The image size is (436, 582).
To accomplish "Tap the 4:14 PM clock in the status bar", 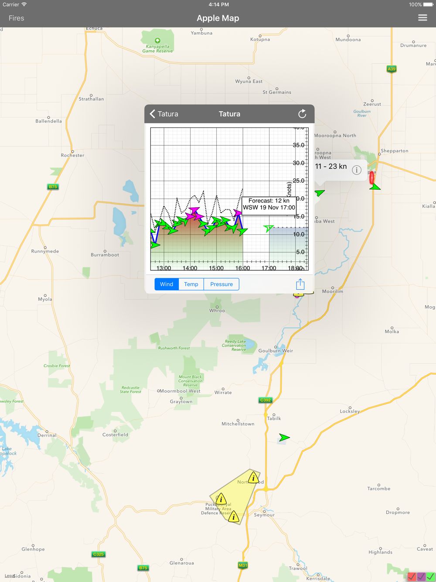I will pyautogui.click(x=219, y=4).
